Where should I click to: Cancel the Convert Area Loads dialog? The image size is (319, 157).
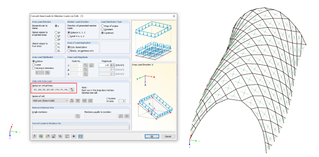click(168, 136)
